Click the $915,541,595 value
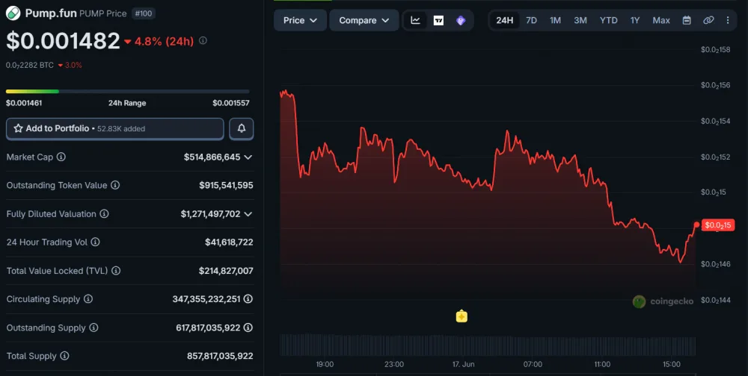The image size is (748, 376). (x=226, y=185)
